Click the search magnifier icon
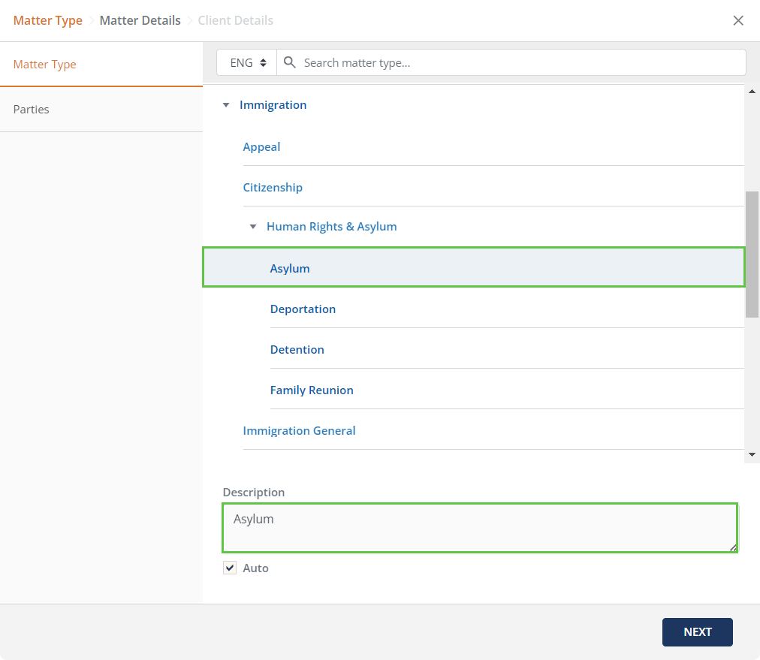 [289, 63]
